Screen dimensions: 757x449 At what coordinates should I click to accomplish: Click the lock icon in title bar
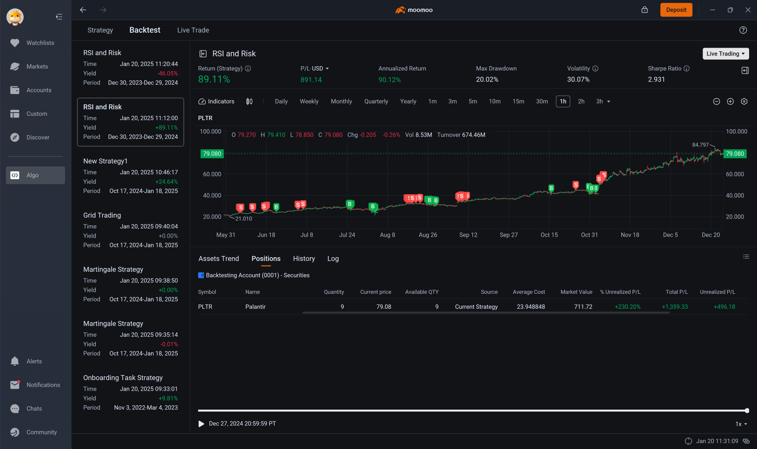click(x=645, y=10)
